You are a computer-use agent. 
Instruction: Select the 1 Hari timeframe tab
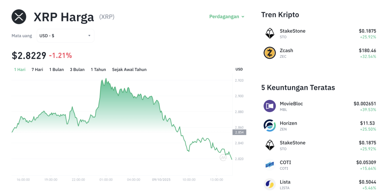tap(20, 70)
